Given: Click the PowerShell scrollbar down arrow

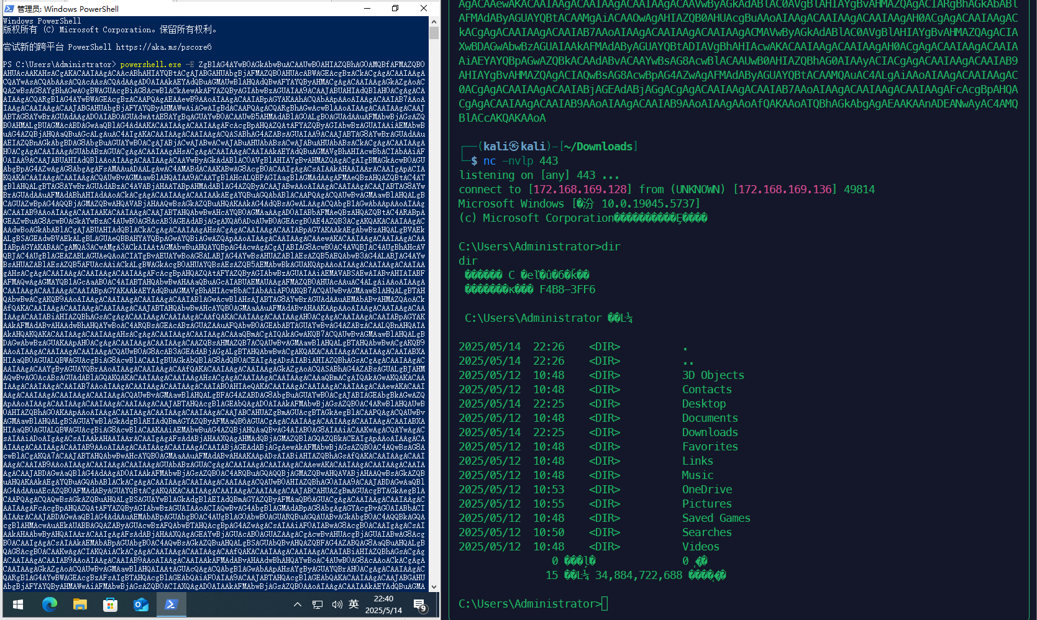Looking at the screenshot, I should pos(434,586).
